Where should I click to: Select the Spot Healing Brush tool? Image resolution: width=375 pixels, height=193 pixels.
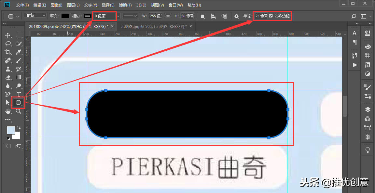coord(8,60)
